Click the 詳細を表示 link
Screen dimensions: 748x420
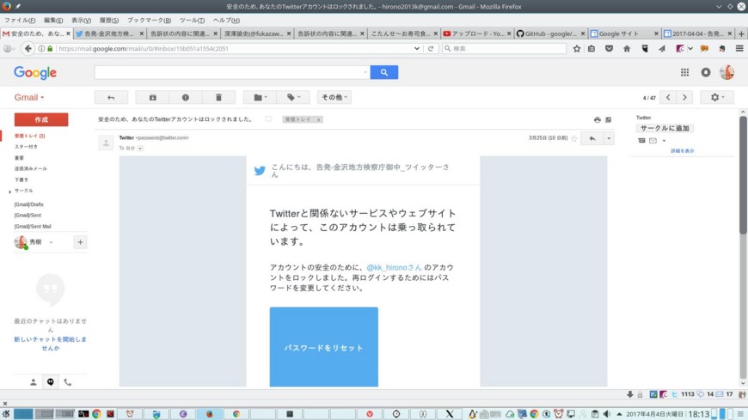tap(682, 150)
